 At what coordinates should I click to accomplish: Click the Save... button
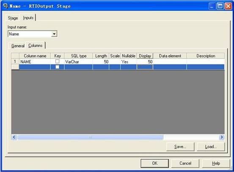pyautogui.click(x=180, y=147)
